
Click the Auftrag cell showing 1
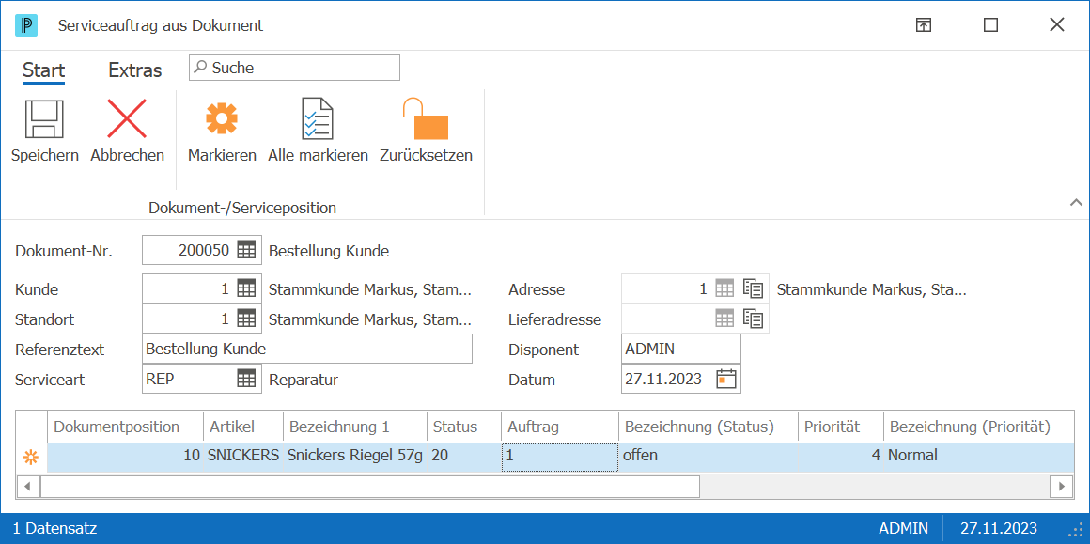560,457
